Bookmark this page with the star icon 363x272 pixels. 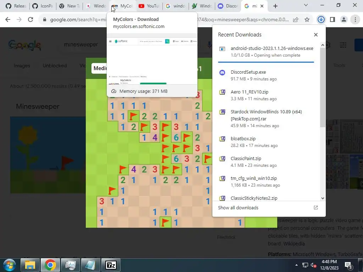pyautogui.click(x=307, y=20)
